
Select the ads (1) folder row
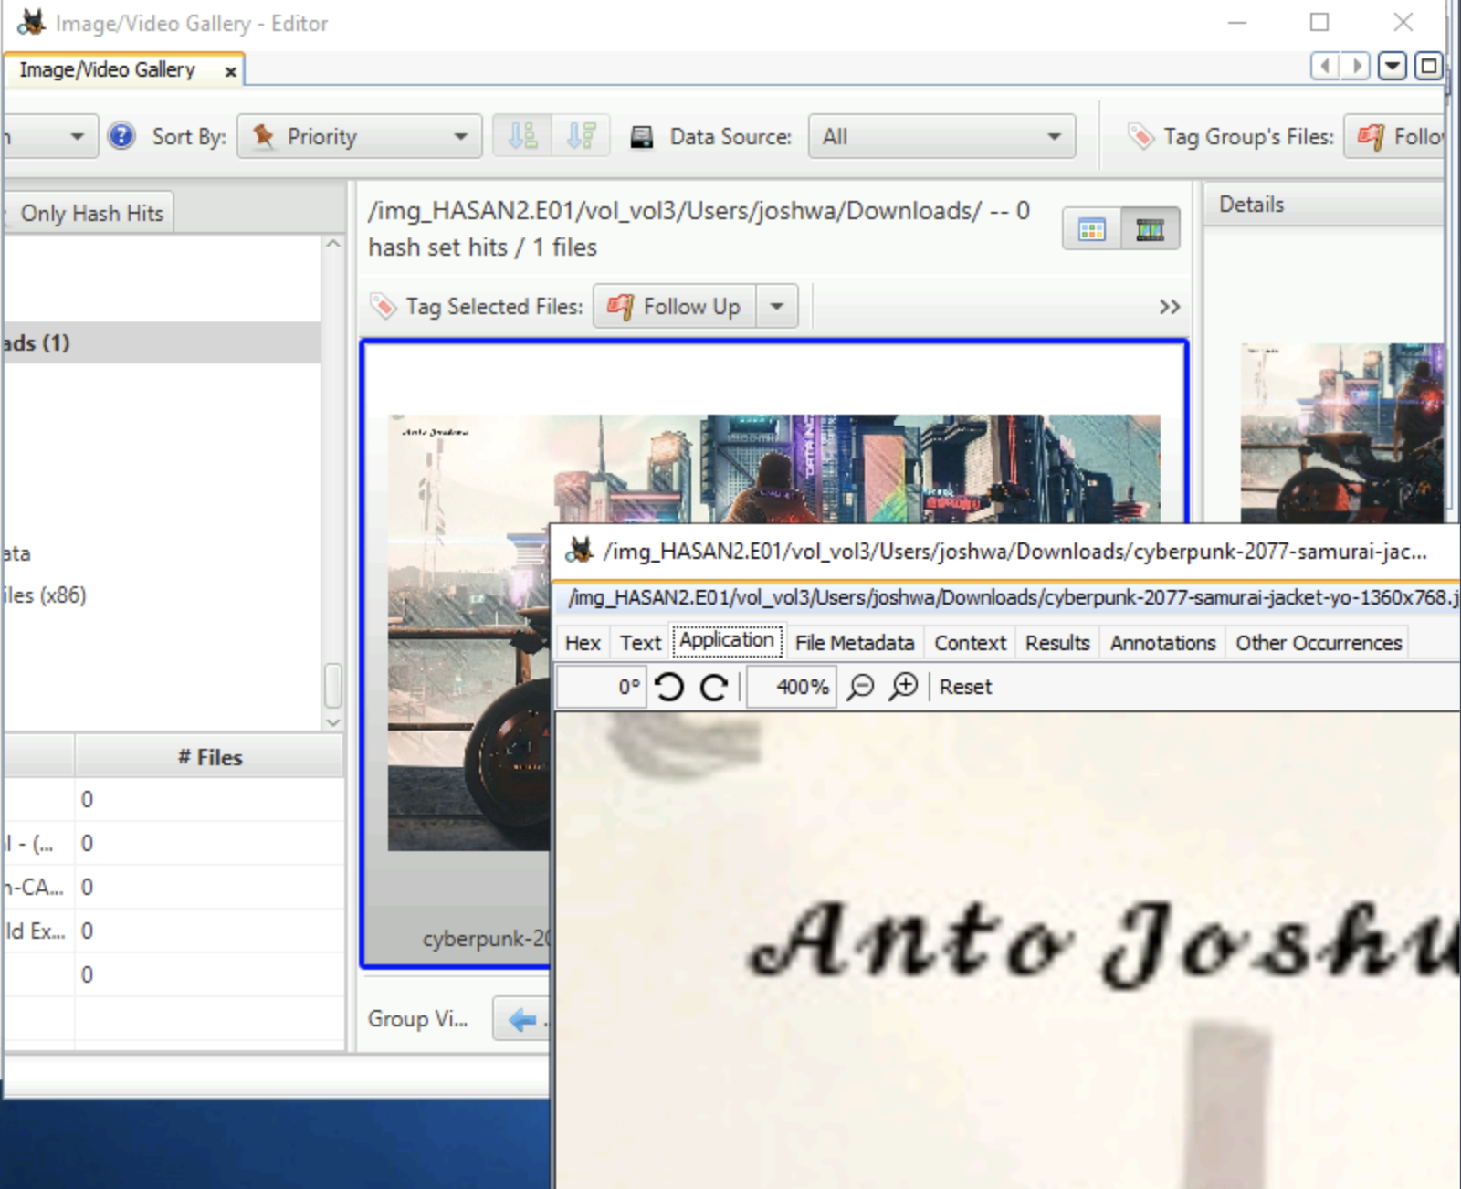tap(162, 342)
